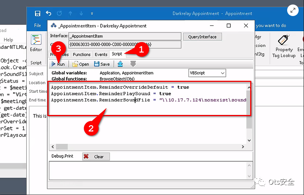Clear the Debug.Print output
304x195 pixels.
click(96, 157)
